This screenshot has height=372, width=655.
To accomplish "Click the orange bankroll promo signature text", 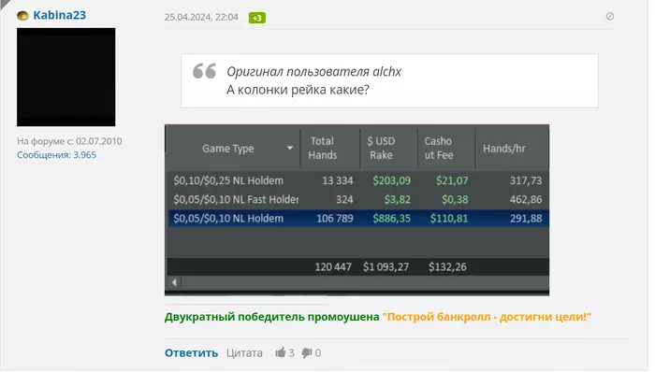I will point(487,317).
